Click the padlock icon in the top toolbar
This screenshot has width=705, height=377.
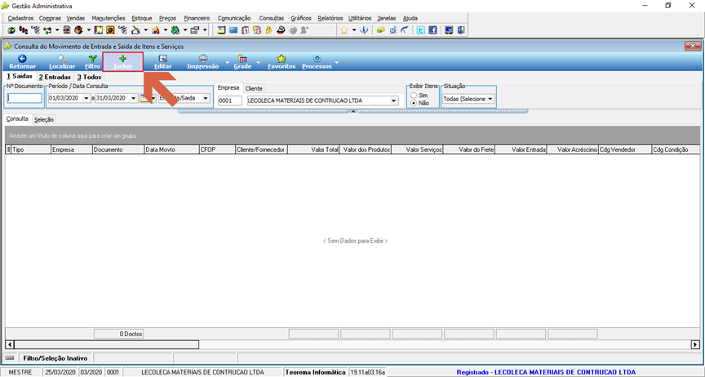click(269, 30)
